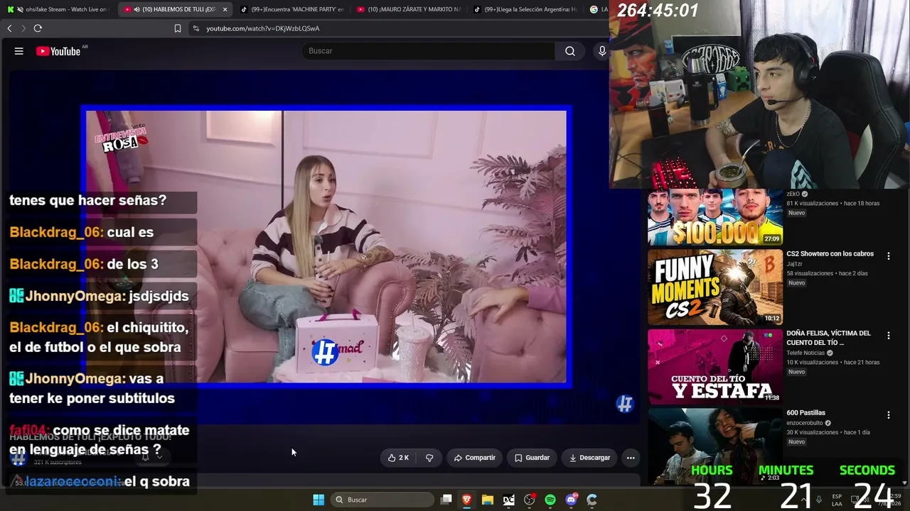Open the 600 Pastillas video title
Viewport: 910px width, 511px height.
click(805, 413)
